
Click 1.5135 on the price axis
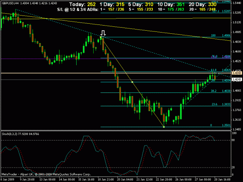[x=237, y=23]
